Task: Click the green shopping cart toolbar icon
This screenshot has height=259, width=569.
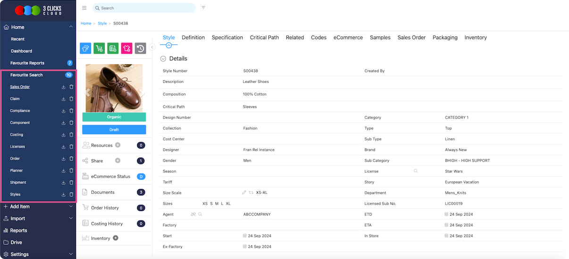Action: pyautogui.click(x=99, y=48)
